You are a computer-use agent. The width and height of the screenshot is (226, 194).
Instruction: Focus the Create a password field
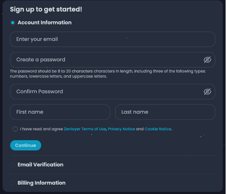click(113, 60)
